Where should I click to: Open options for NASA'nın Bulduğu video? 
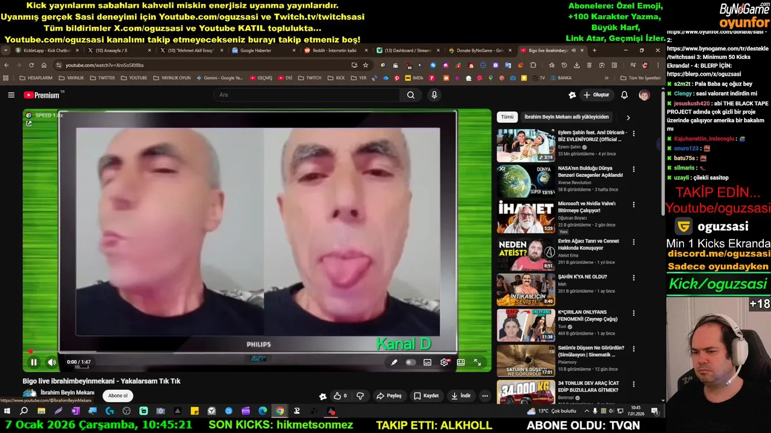634,169
